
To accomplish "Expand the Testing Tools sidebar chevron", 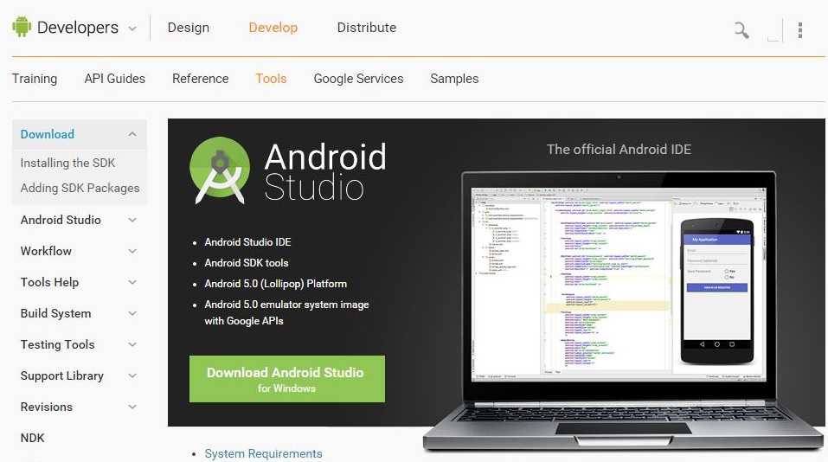I will 132,345.
